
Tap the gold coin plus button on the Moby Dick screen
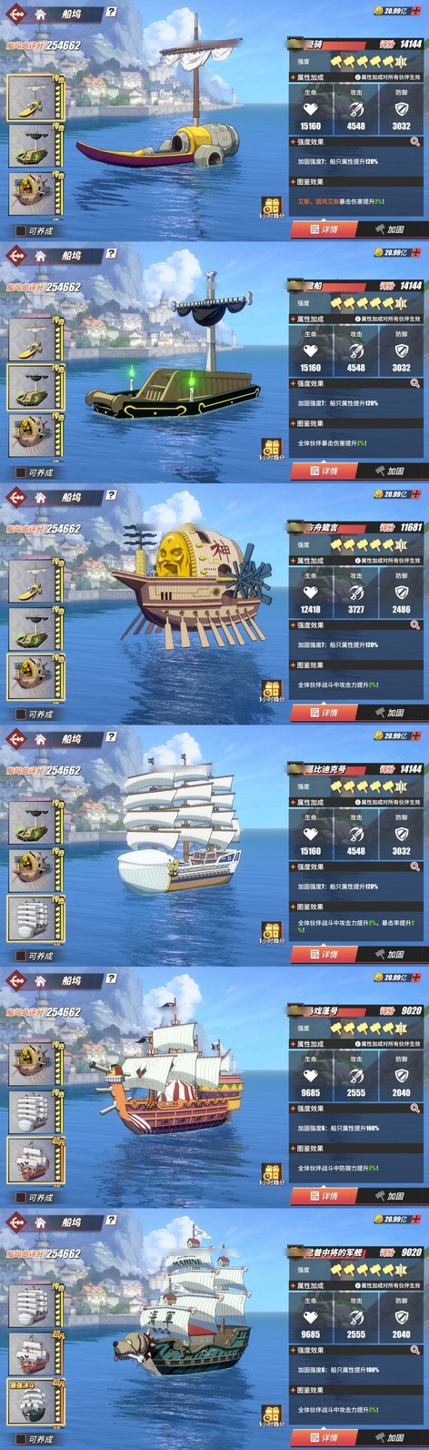click(415, 736)
